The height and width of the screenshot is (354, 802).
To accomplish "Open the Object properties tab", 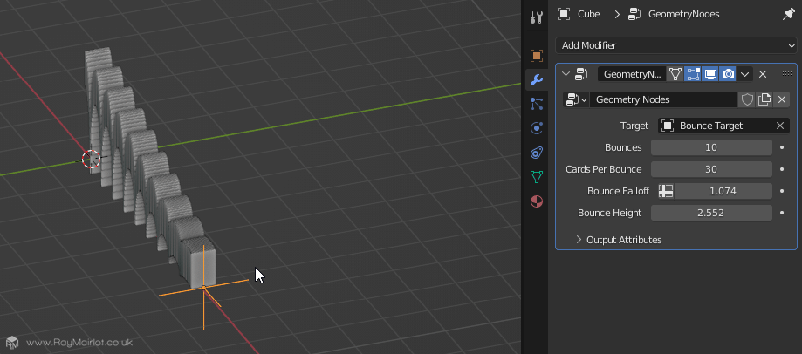I will 536,56.
